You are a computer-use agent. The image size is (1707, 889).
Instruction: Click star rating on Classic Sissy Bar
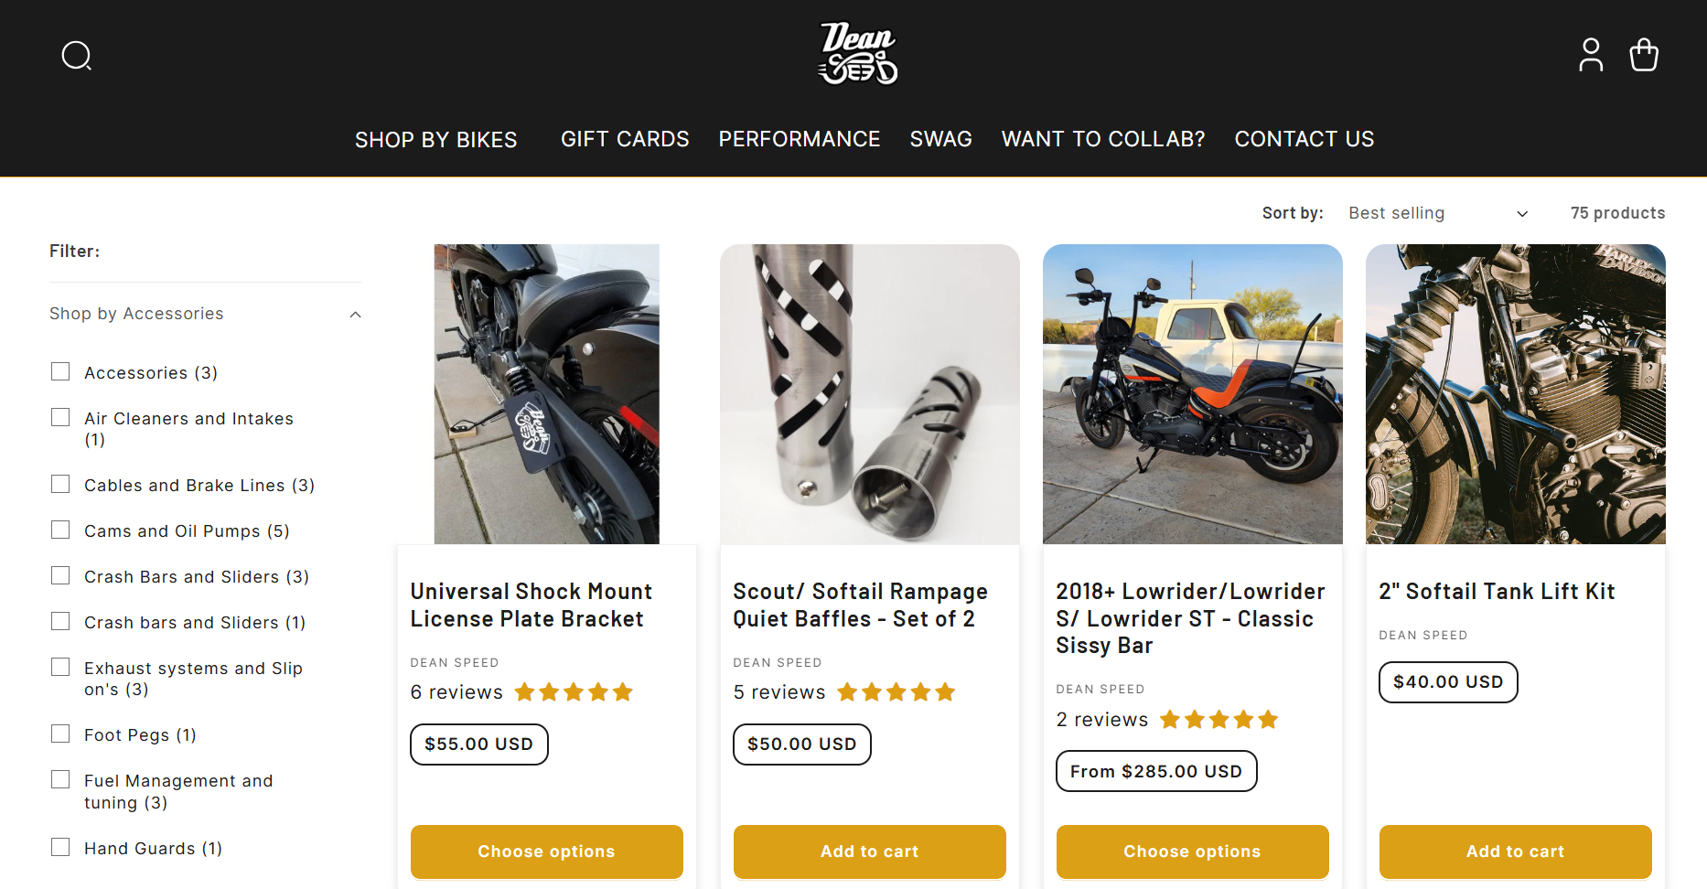pos(1219,720)
